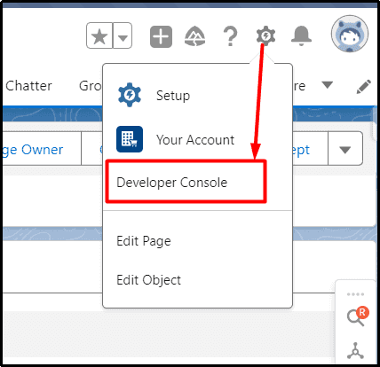Open the user profile avatar

click(350, 34)
